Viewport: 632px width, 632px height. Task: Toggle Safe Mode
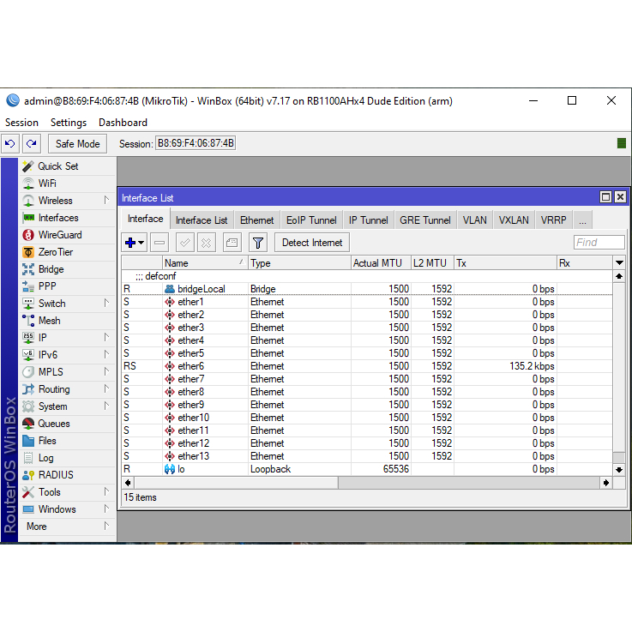[x=78, y=144]
